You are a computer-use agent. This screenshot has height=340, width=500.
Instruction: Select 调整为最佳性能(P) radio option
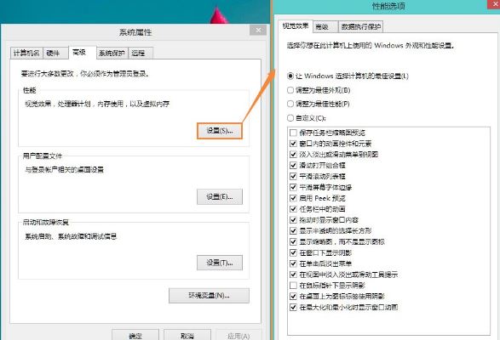(319, 104)
